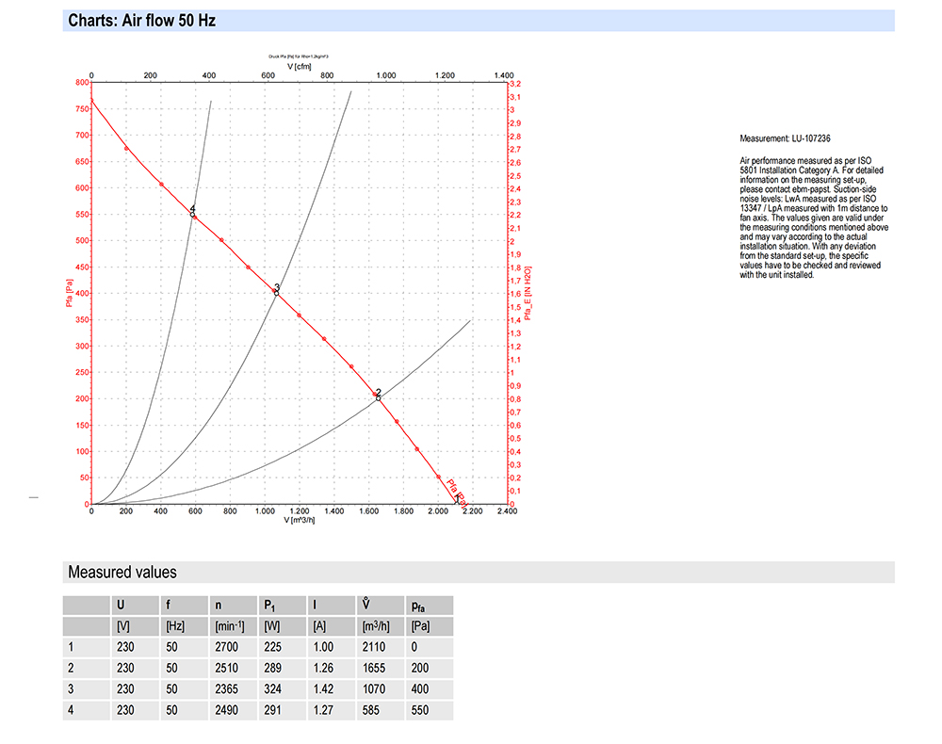Click the "P1" power column header
Viewport: 942px width, 744px height.
269,606
